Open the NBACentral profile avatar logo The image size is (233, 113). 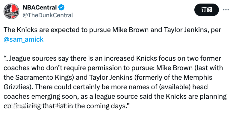(x=11, y=11)
